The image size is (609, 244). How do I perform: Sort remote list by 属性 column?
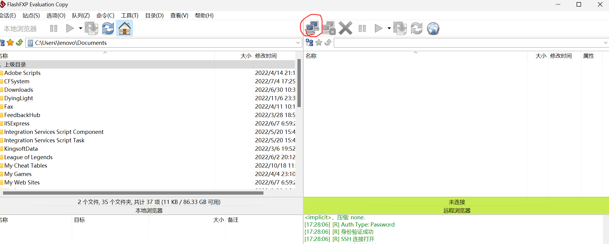[x=592, y=56]
